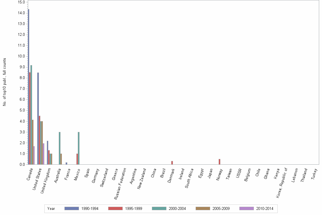Image resolution: width=322 pixels, height=215 pixels.
Task: Select the red bar for Norway
Action: pyautogui.click(x=219, y=162)
